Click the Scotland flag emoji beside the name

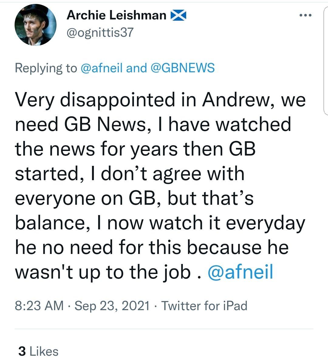pyautogui.click(x=178, y=15)
